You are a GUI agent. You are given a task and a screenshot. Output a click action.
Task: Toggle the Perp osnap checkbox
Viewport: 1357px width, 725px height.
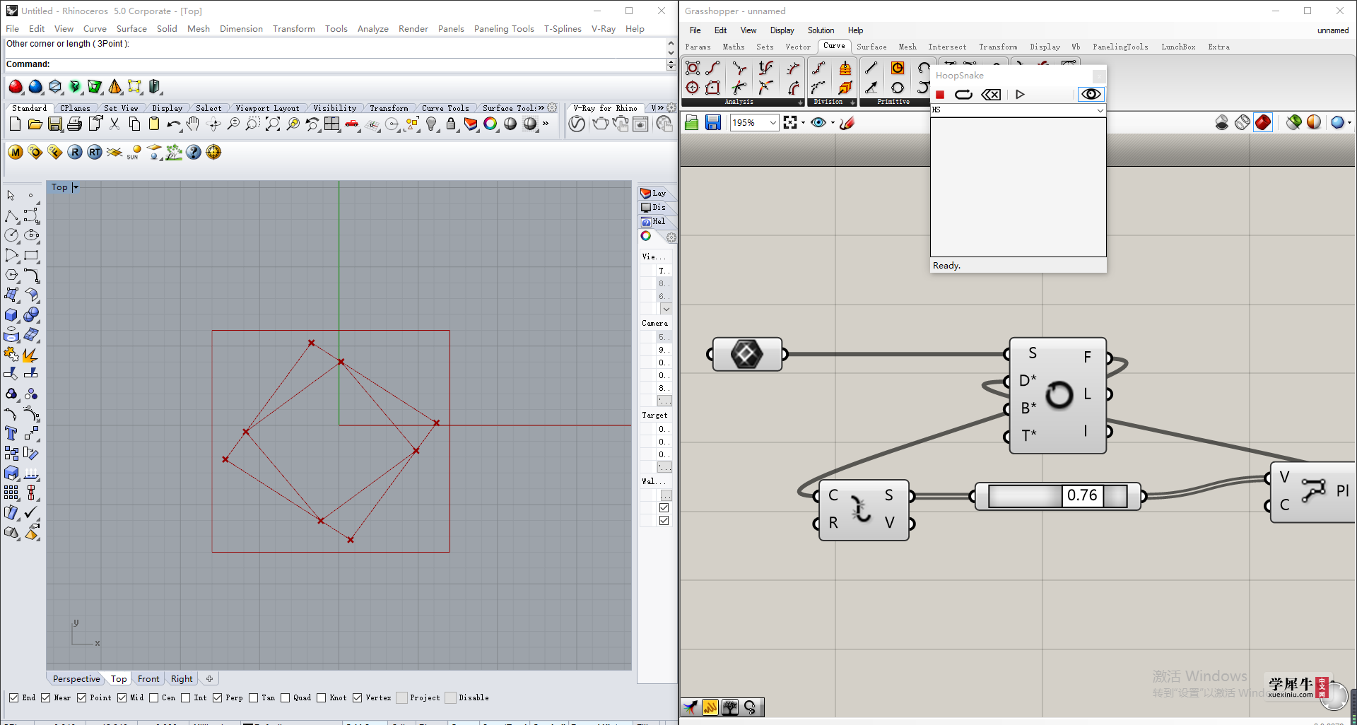[x=218, y=698]
